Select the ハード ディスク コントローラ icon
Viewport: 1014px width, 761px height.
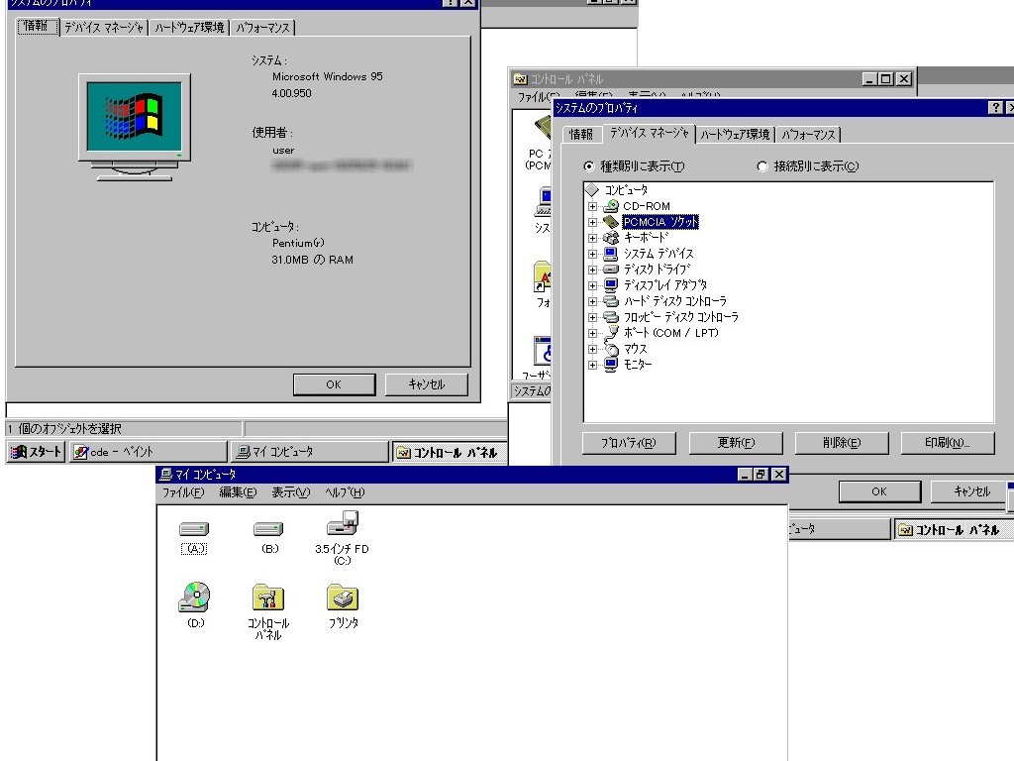click(610, 301)
